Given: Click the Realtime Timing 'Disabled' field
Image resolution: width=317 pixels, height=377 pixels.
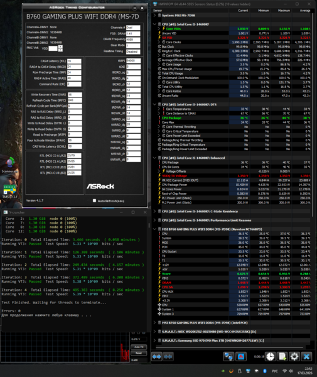Looking at the screenshot, I should point(133,52).
